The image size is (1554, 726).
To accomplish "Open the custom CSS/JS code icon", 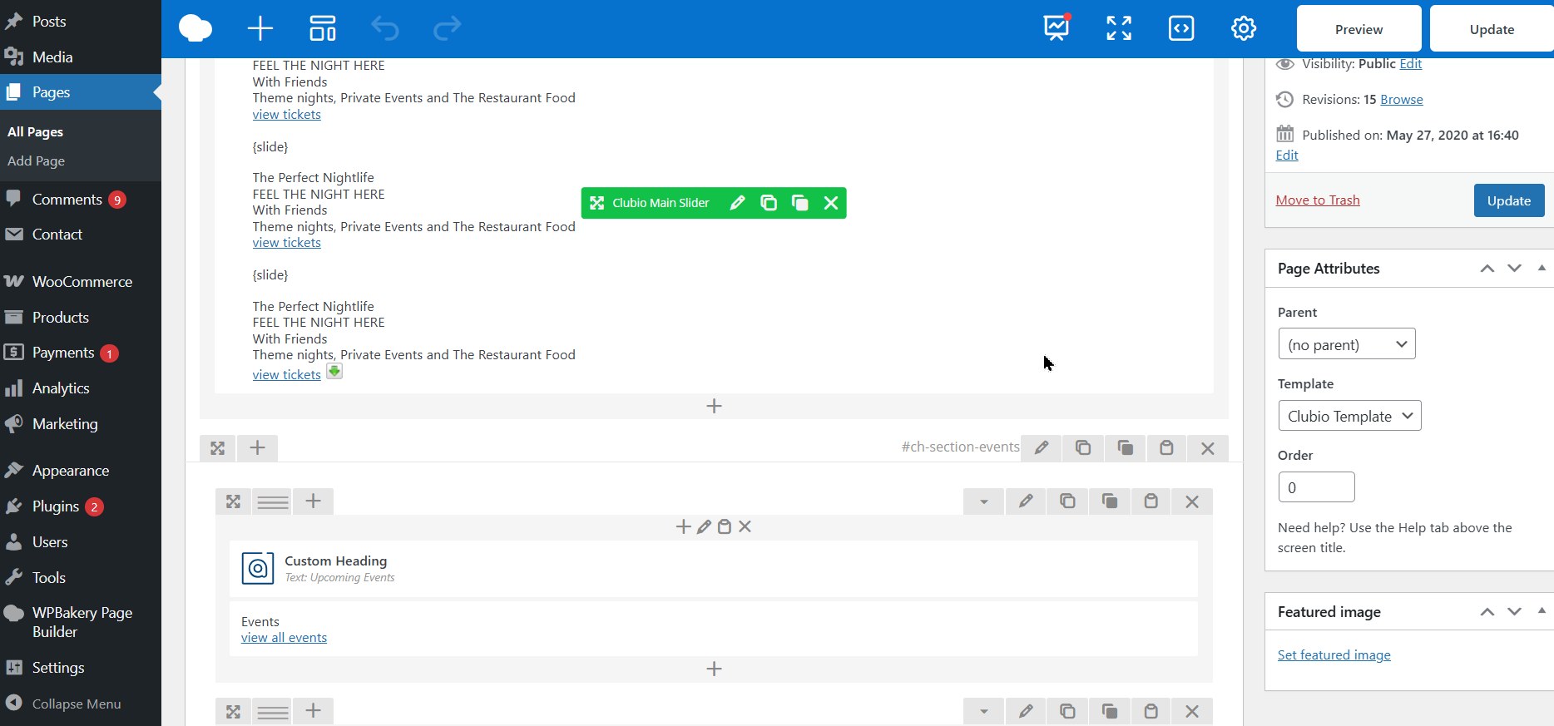I will (1181, 28).
